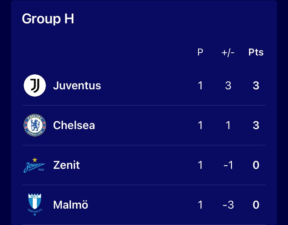Select the Group H heading
This screenshot has height=225, width=288.
pos(48,19)
